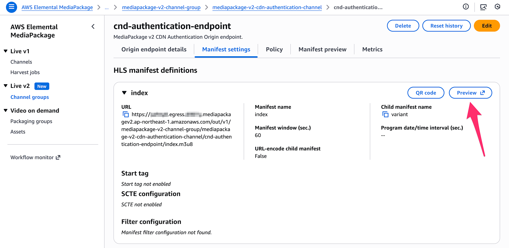Copy the child manifest name variant
The image size is (509, 248).
(385, 115)
